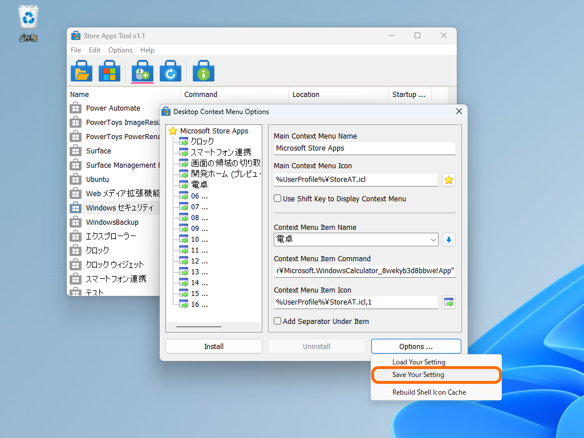
Task: Select Web メディア拡張機能 in the app list
Action: 113,194
